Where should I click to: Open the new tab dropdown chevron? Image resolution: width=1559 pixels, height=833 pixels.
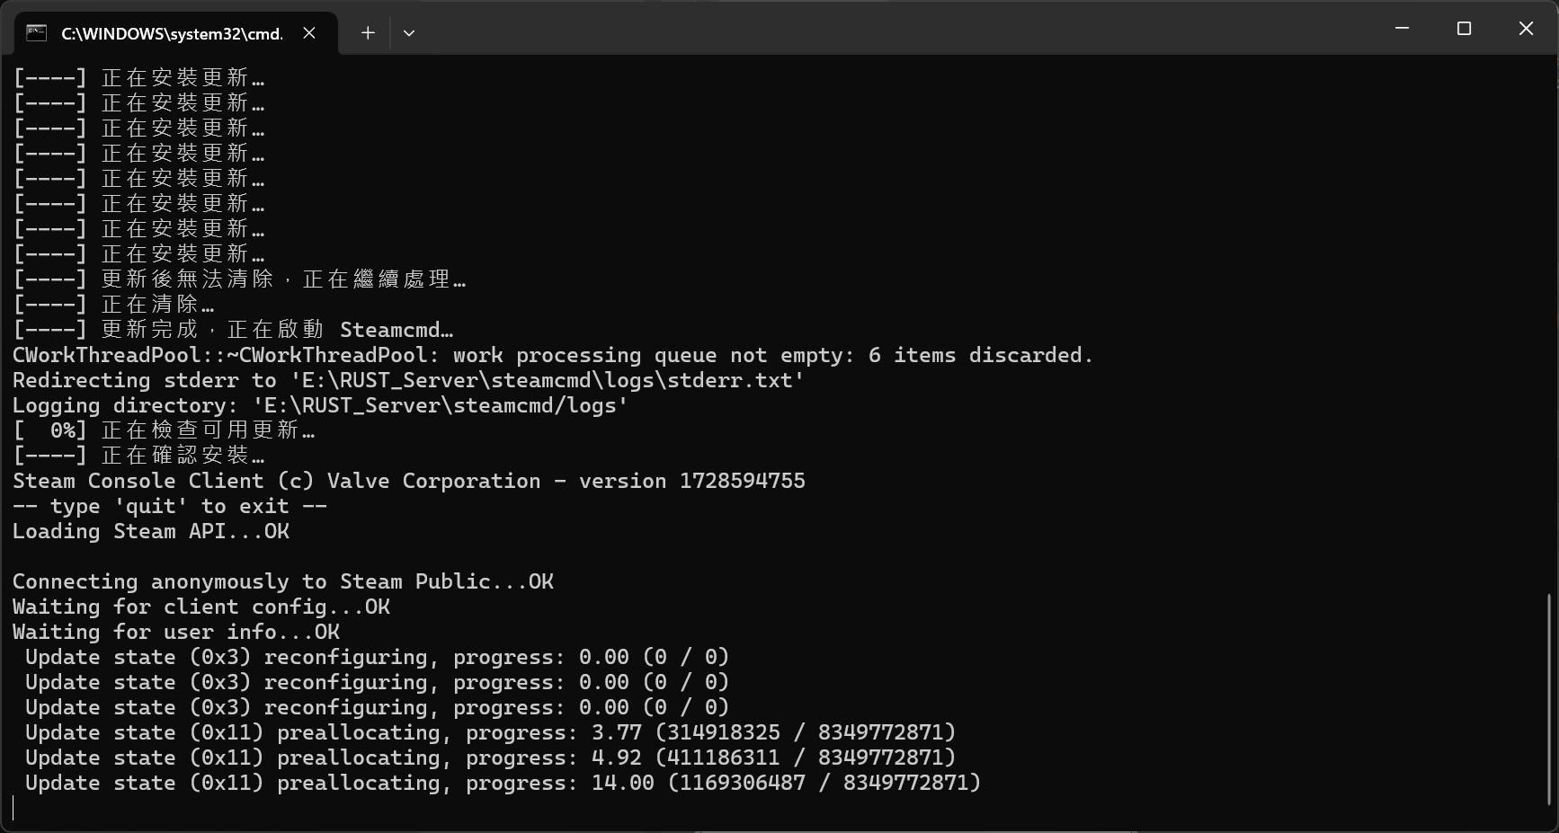coord(409,32)
